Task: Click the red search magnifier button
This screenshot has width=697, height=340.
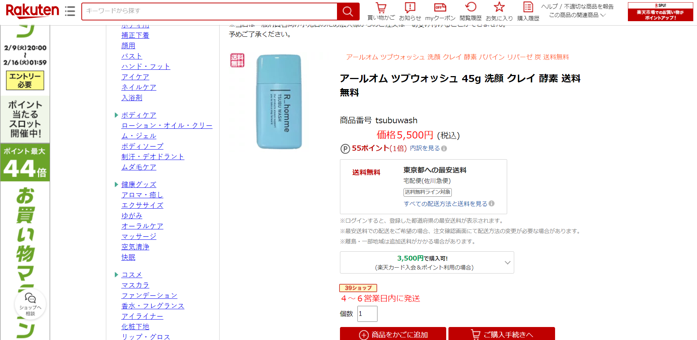Action: click(x=348, y=12)
